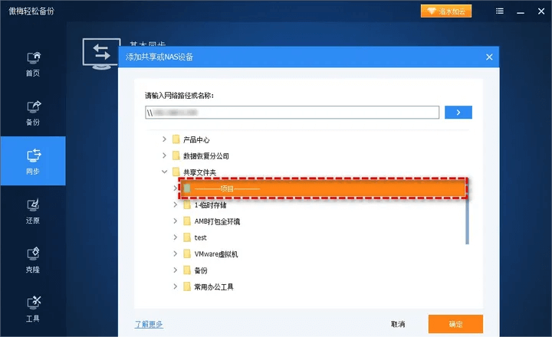Select the AMB打包全环境 tree item
The image size is (552, 337).
[x=217, y=221]
